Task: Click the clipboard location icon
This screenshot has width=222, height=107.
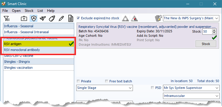Action: coord(159,18)
